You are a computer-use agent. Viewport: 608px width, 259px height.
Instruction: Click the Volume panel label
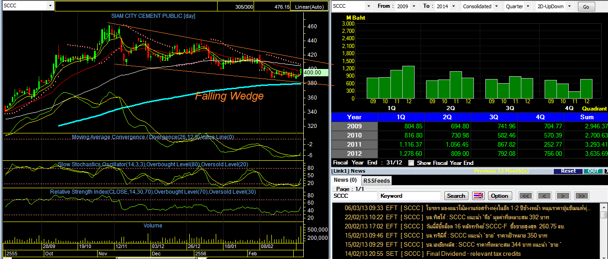tap(153, 225)
